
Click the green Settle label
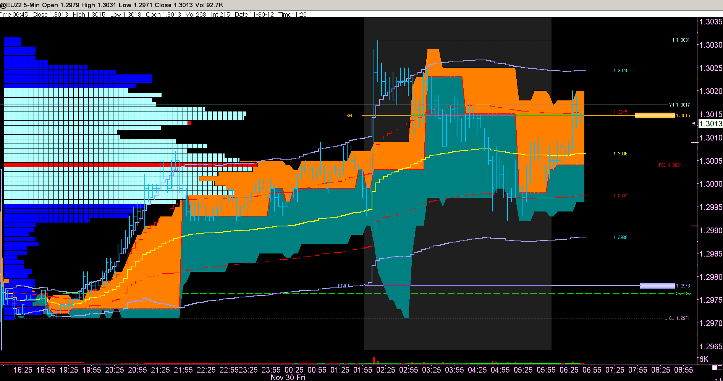[683, 294]
